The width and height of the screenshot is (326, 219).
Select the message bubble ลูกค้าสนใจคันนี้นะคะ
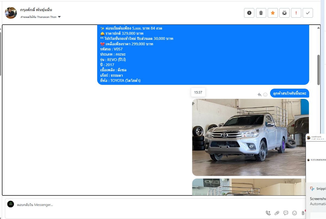pos(290,93)
